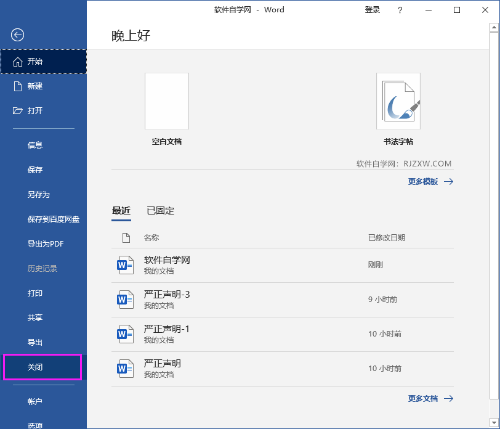The image size is (500, 429).
Task: Open 更多文档 to browse more documents
Action: tap(424, 398)
